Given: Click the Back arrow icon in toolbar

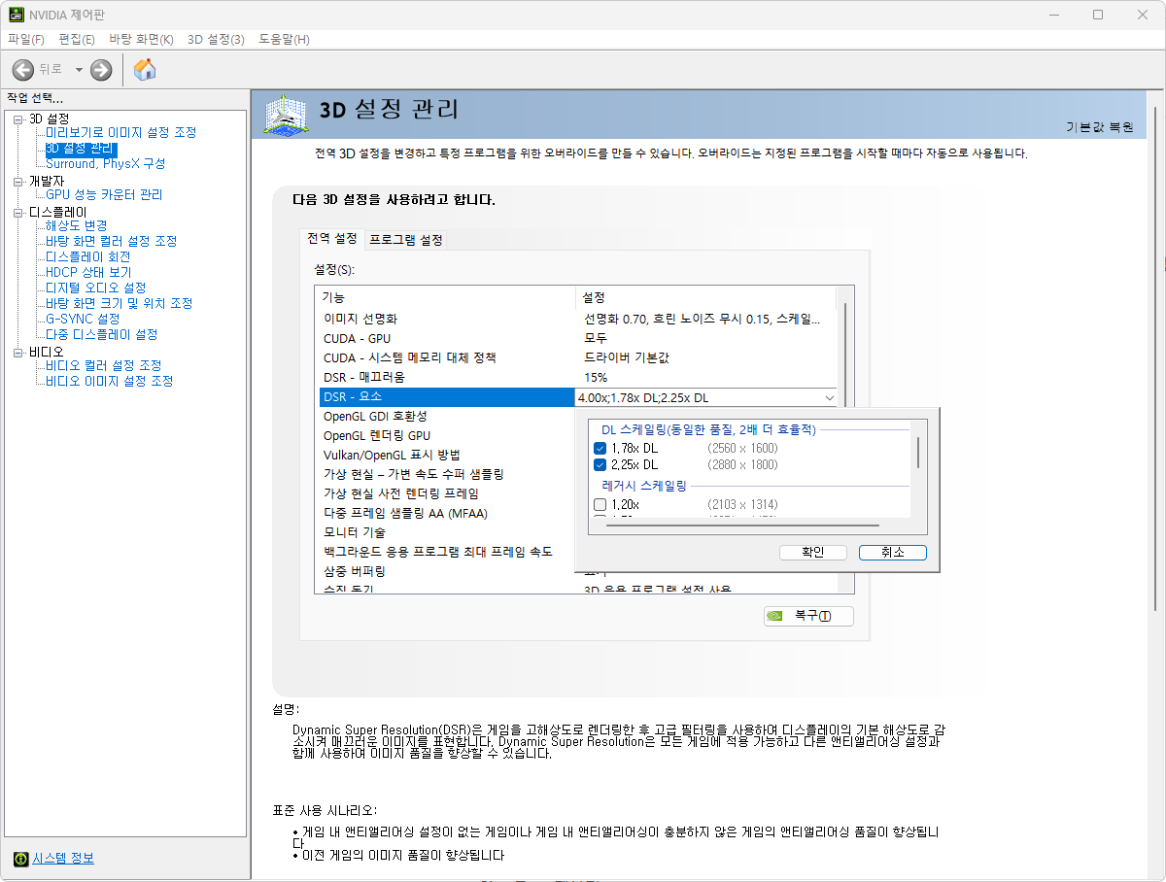Looking at the screenshot, I should click(x=23, y=70).
